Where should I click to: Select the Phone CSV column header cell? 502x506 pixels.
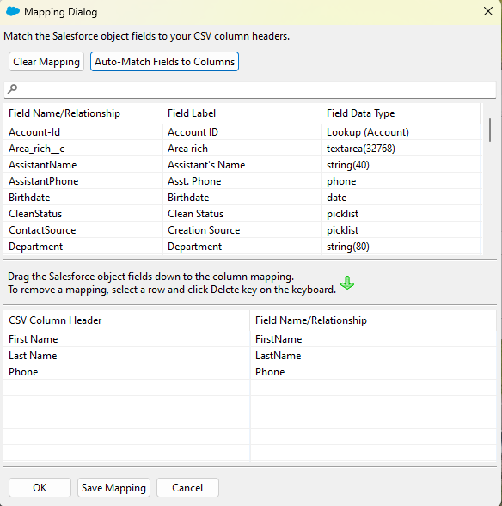click(126, 372)
